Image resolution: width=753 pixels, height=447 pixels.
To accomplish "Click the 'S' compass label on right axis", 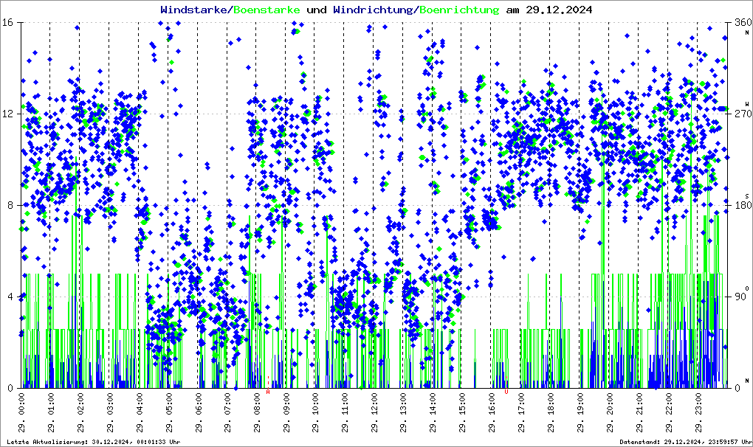I will click(747, 195).
